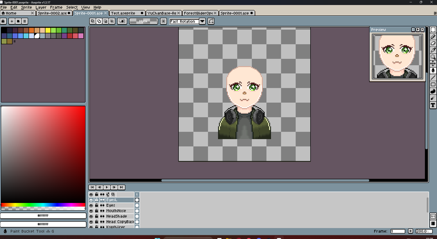
Task: Open the palette presets button
Action: coord(19,21)
